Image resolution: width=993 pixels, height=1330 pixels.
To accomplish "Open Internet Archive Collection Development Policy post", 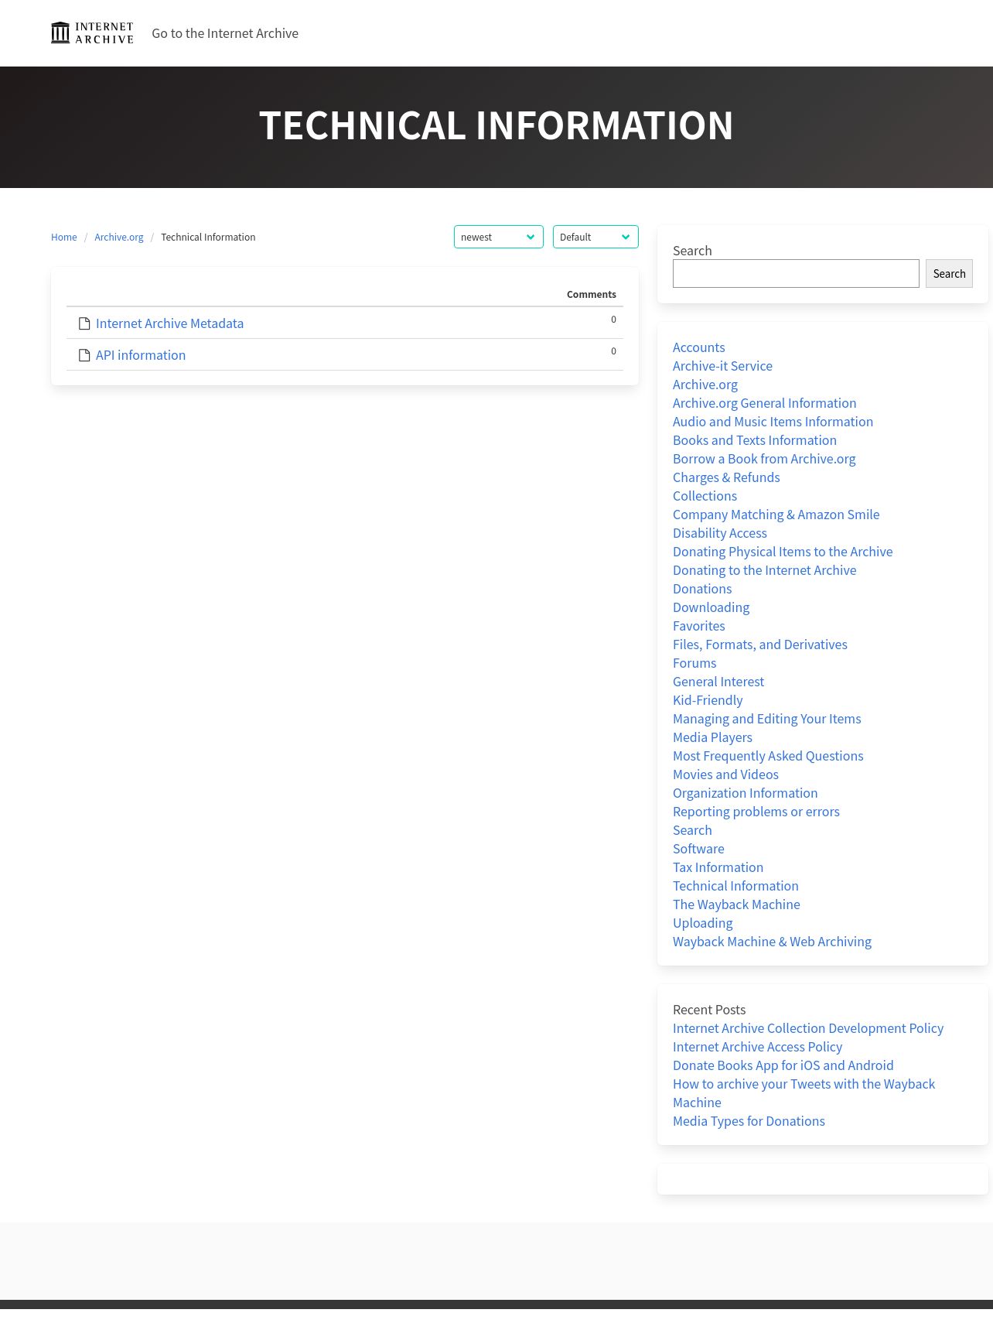I will pos(808,1028).
